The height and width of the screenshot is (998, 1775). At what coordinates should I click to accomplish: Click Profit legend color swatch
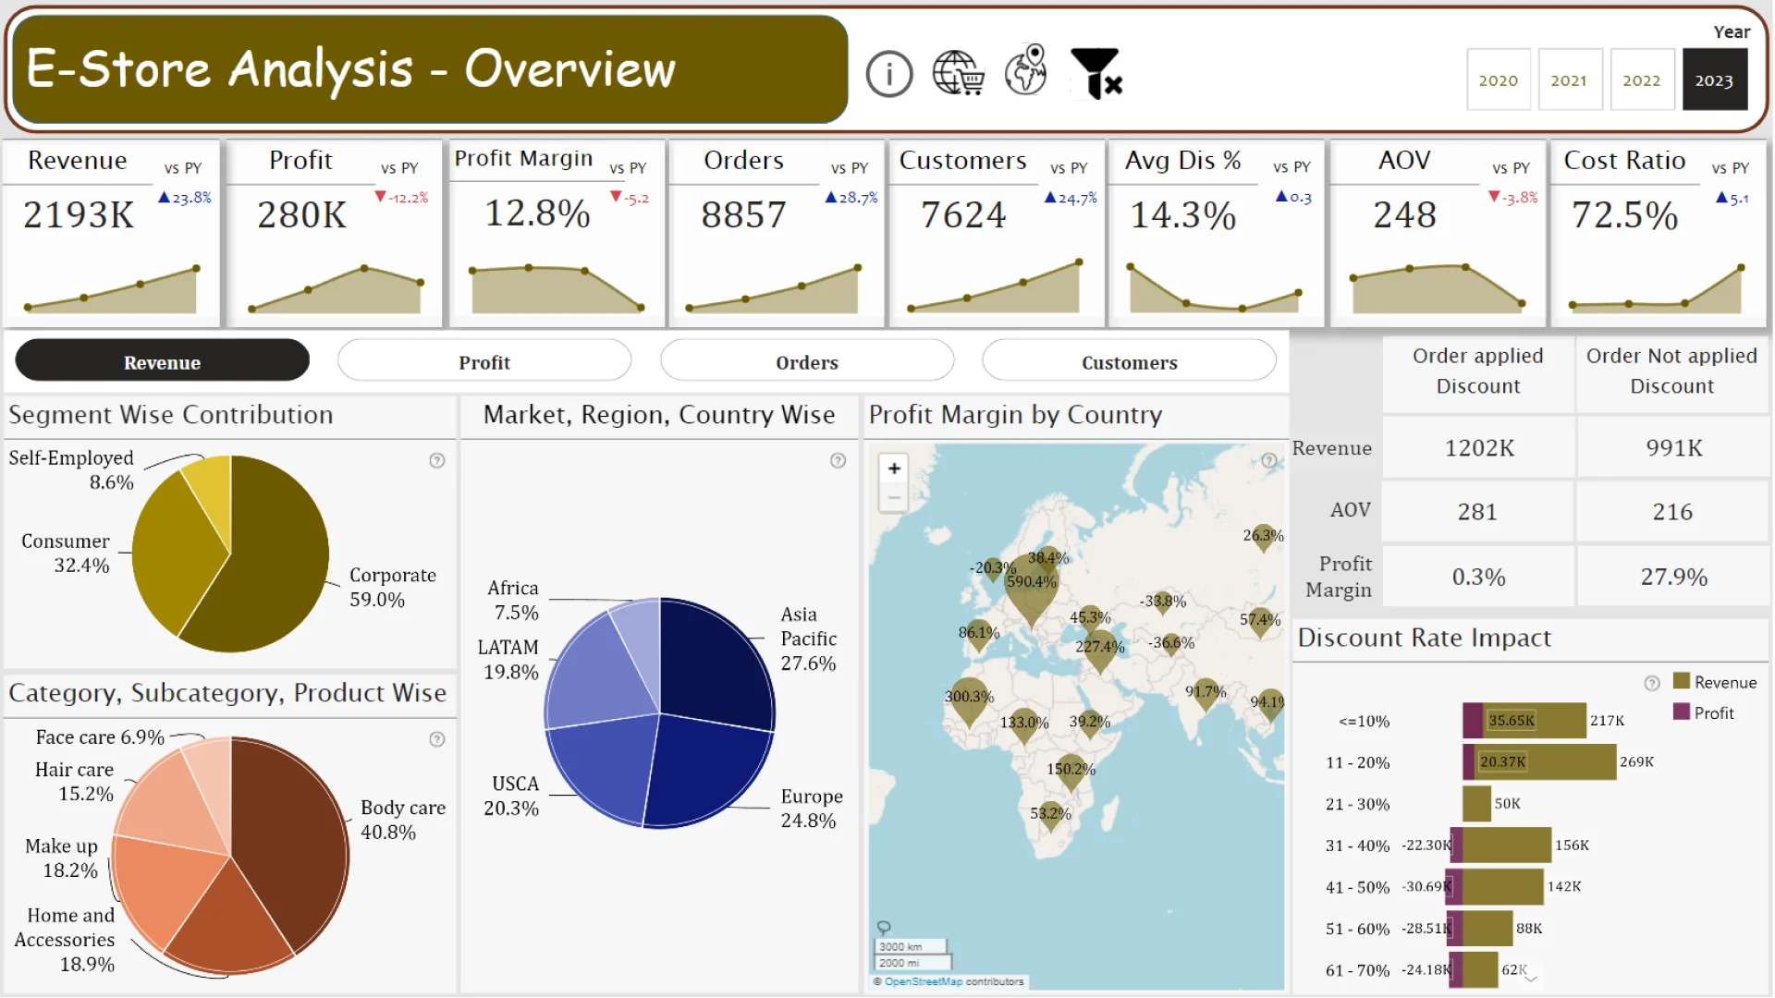tap(1682, 712)
